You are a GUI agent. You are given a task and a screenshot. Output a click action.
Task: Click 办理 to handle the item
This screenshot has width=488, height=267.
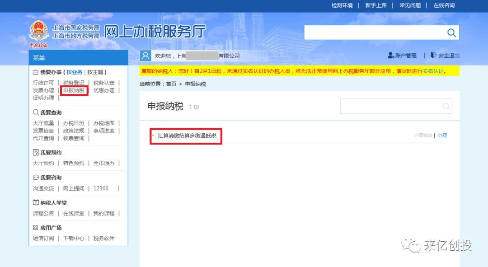click(442, 136)
